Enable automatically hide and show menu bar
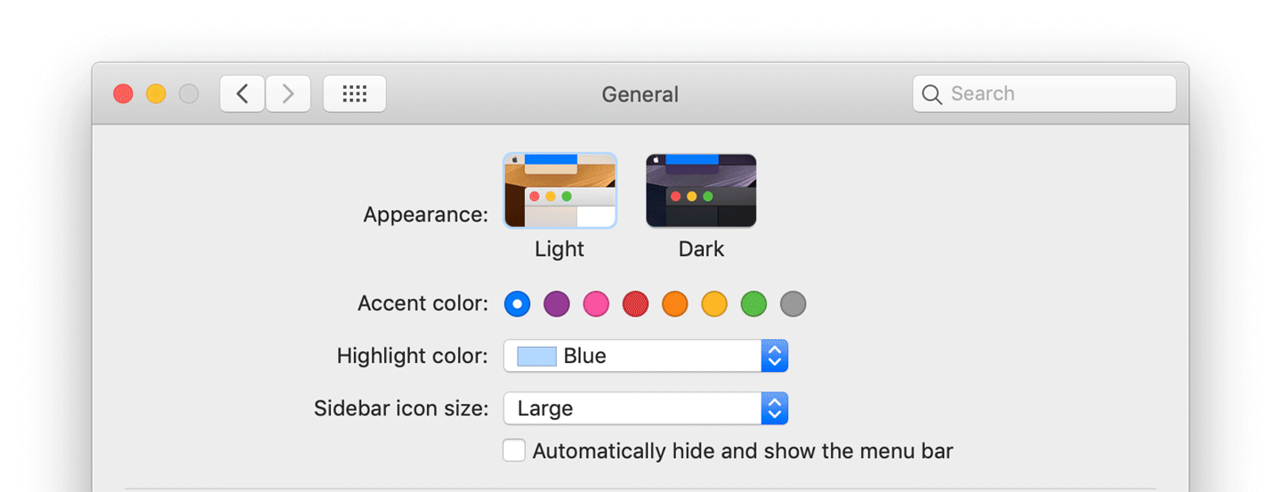The image size is (1281, 492). [x=514, y=450]
